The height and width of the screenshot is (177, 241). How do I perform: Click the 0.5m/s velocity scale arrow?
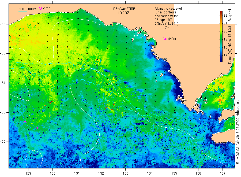pos(163,27)
